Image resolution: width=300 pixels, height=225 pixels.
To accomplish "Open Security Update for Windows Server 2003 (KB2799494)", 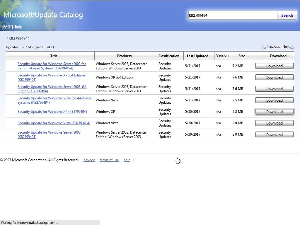I will tap(49, 134).
